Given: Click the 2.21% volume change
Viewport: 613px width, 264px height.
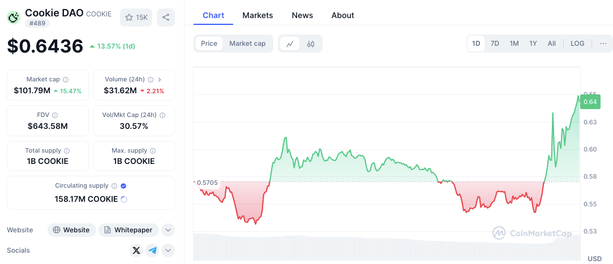Looking at the screenshot, I should [152, 91].
